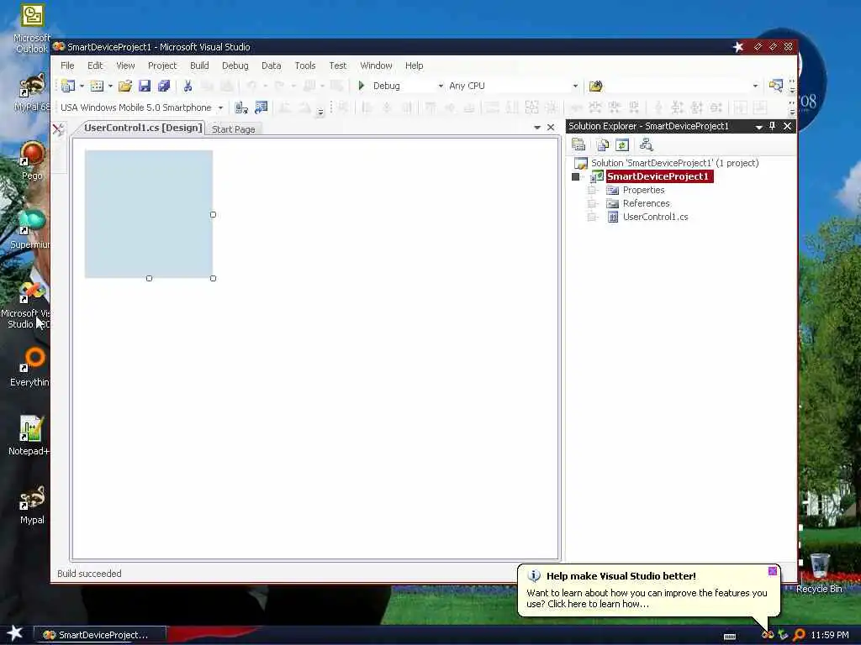This screenshot has width=861, height=645.
Task: Click the Connect to Device icon
Action: click(x=241, y=107)
